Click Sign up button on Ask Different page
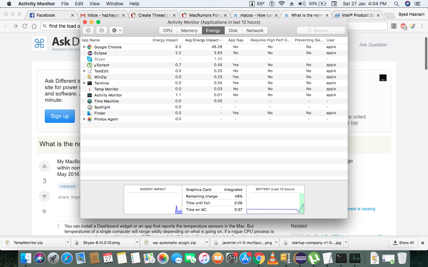The image size is (428, 267). tap(60, 116)
